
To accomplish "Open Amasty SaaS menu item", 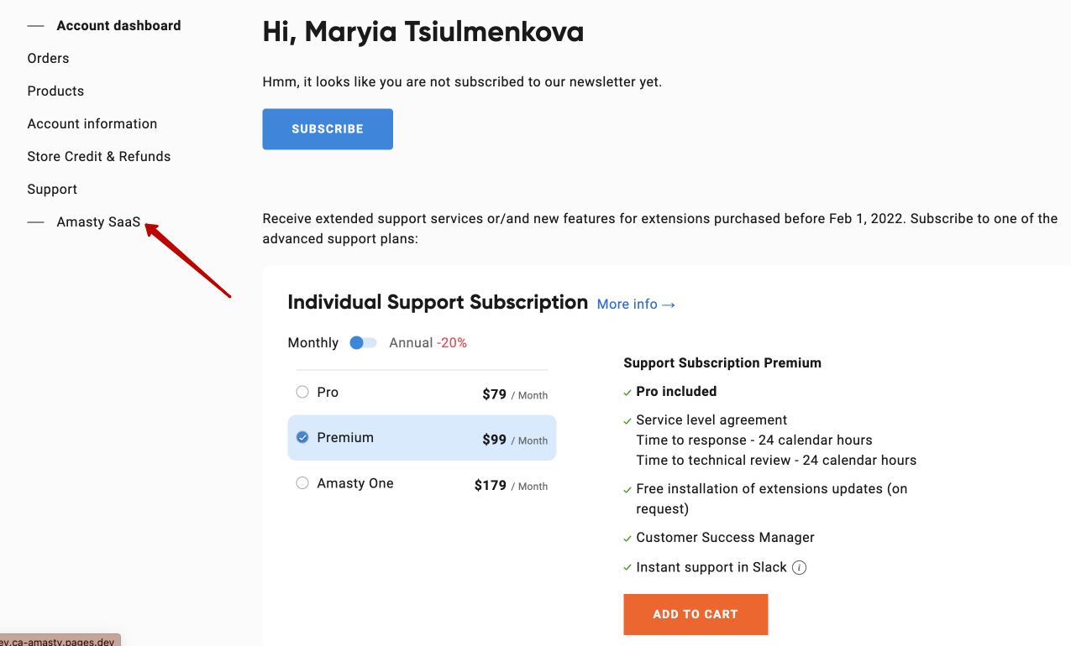I will (98, 222).
